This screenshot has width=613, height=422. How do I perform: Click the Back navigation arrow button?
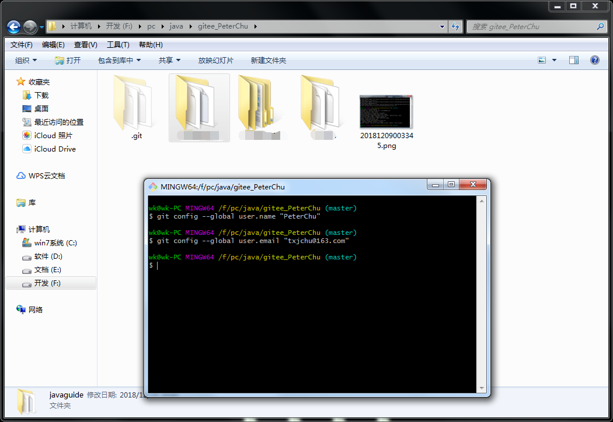(x=14, y=27)
